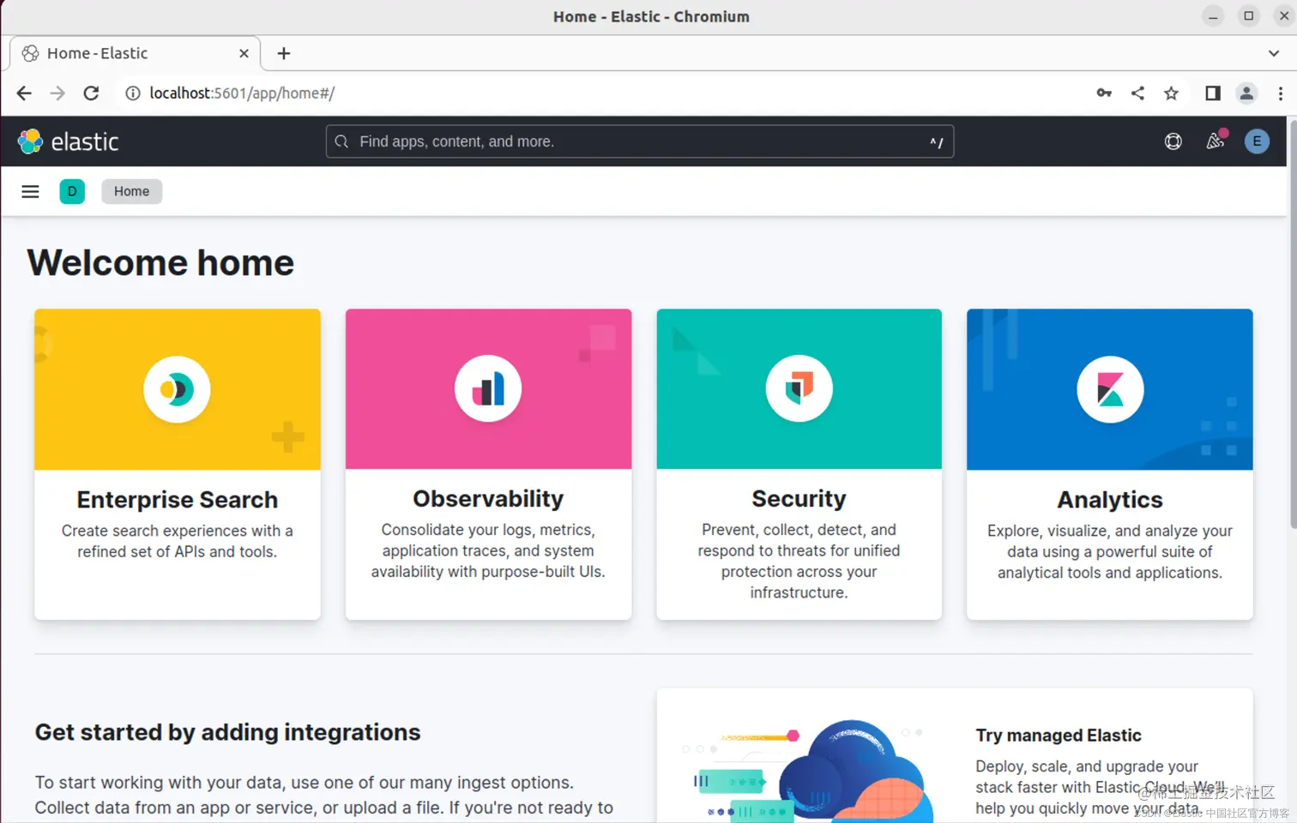Open the Enterprise Search card title
Image resolution: width=1297 pixels, height=823 pixels.
[x=178, y=500]
